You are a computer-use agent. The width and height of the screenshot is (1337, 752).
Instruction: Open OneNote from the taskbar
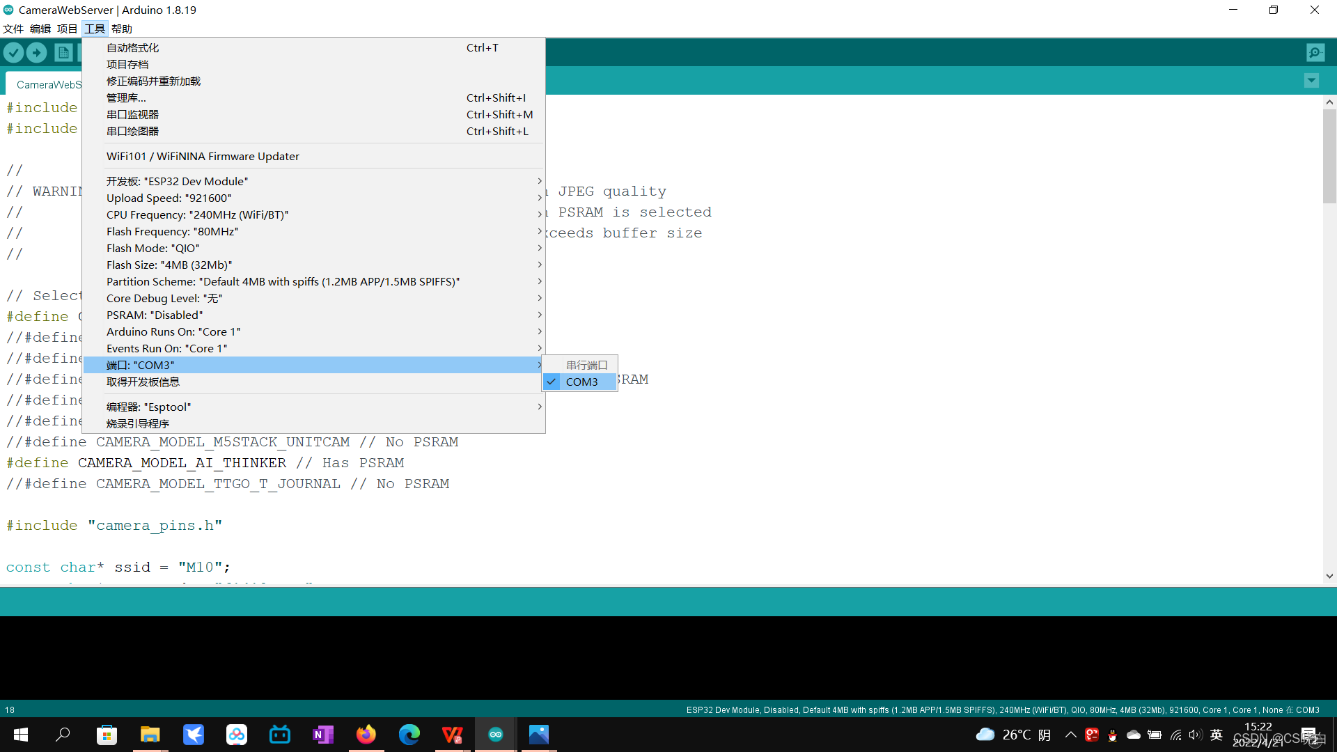point(323,735)
